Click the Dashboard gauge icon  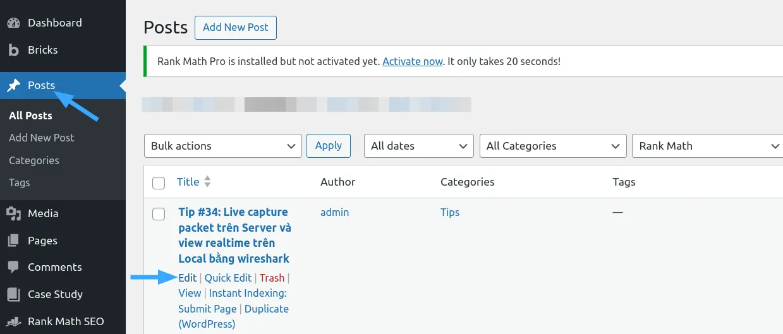[x=13, y=23]
